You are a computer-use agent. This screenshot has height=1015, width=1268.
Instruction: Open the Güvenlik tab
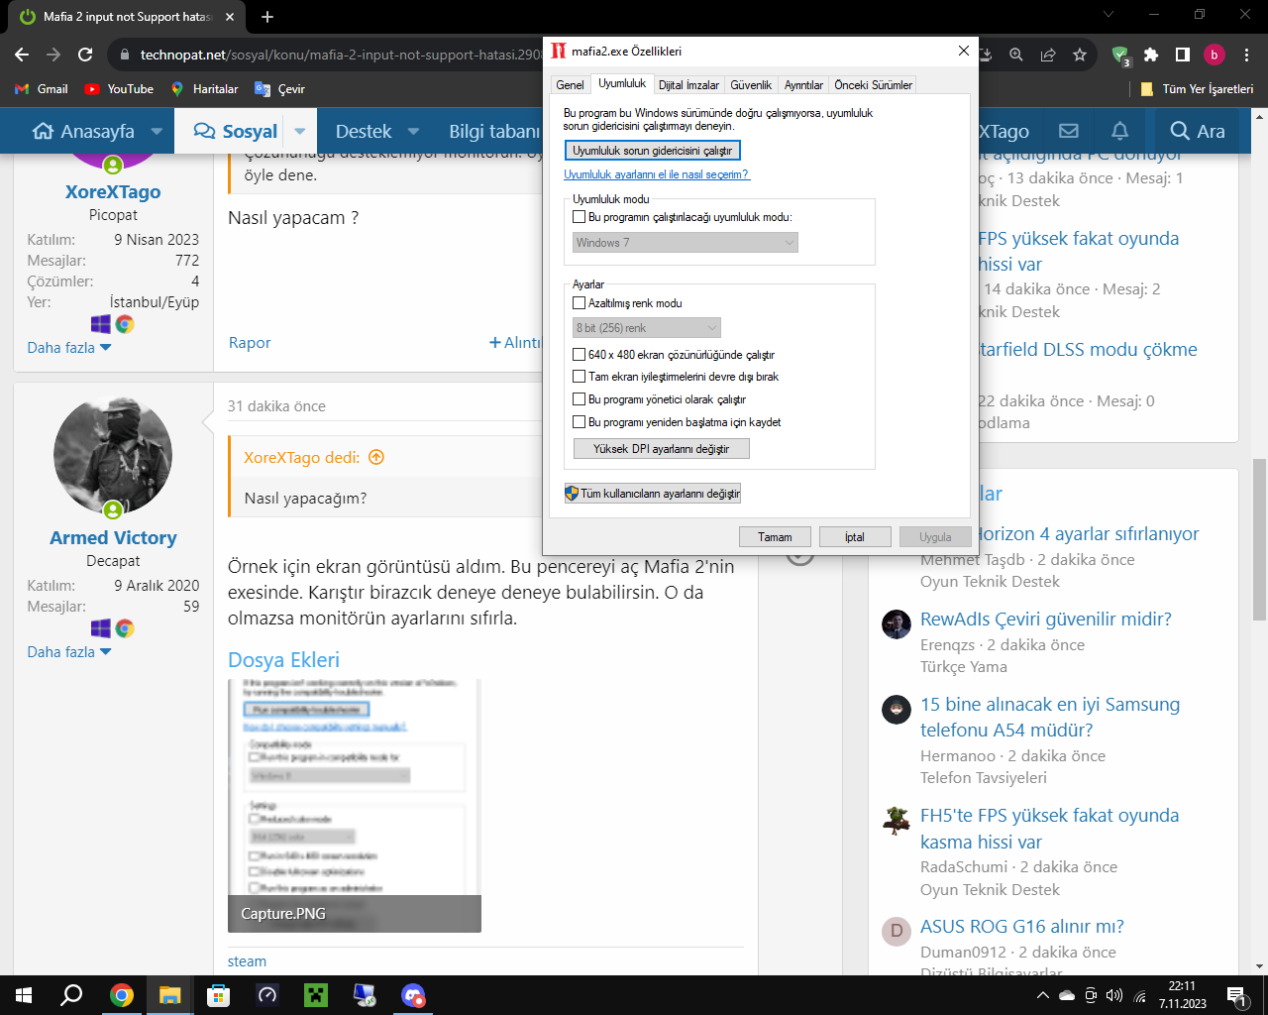(x=751, y=85)
